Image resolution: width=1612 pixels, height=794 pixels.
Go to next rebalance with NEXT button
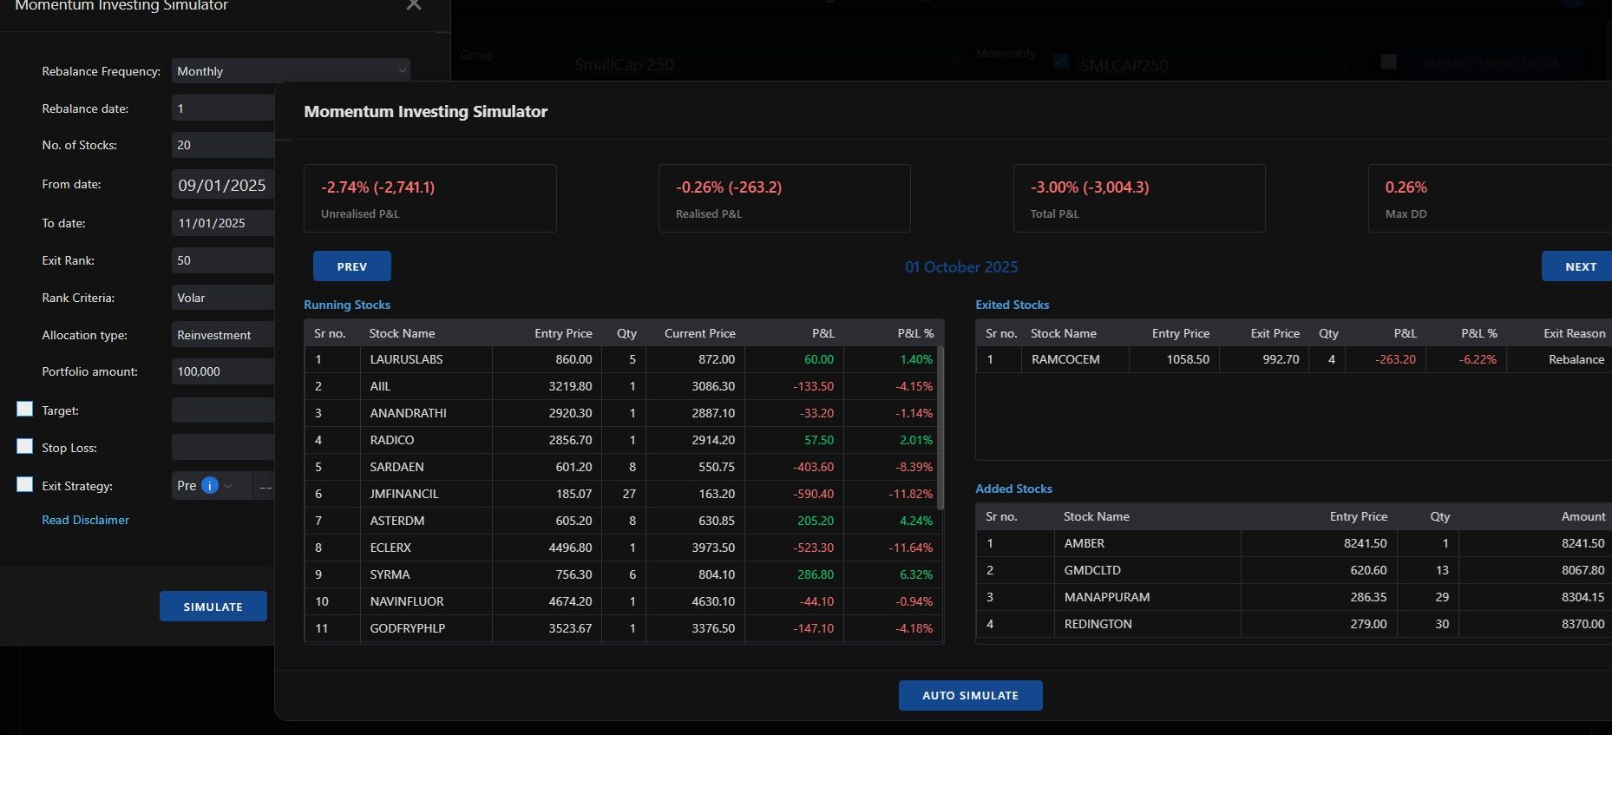coord(1578,266)
